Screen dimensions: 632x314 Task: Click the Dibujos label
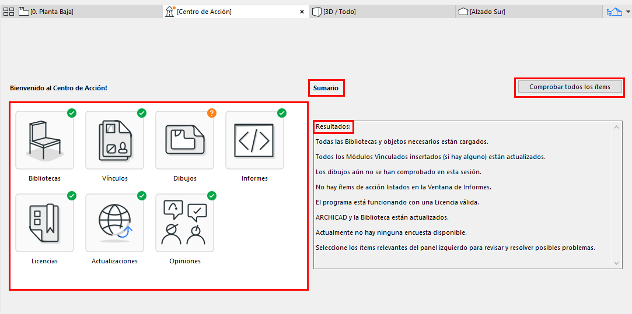[185, 178]
